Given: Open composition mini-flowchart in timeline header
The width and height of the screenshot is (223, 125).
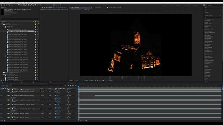Looking at the screenshot, I should (65, 86).
